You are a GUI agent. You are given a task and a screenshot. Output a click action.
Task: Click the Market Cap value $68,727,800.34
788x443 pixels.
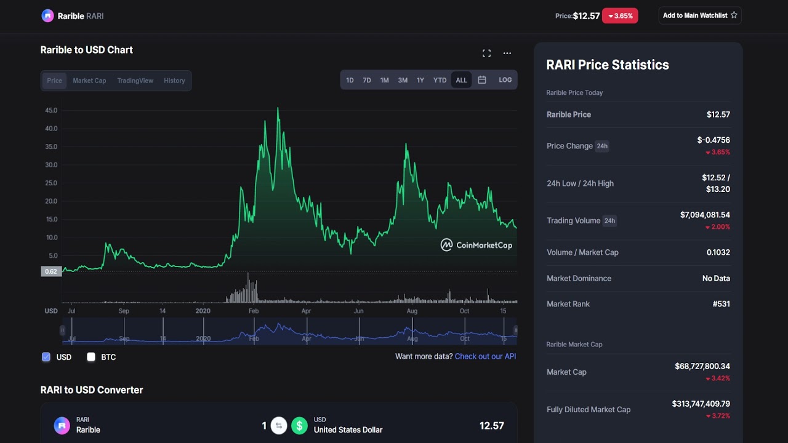[x=702, y=366]
